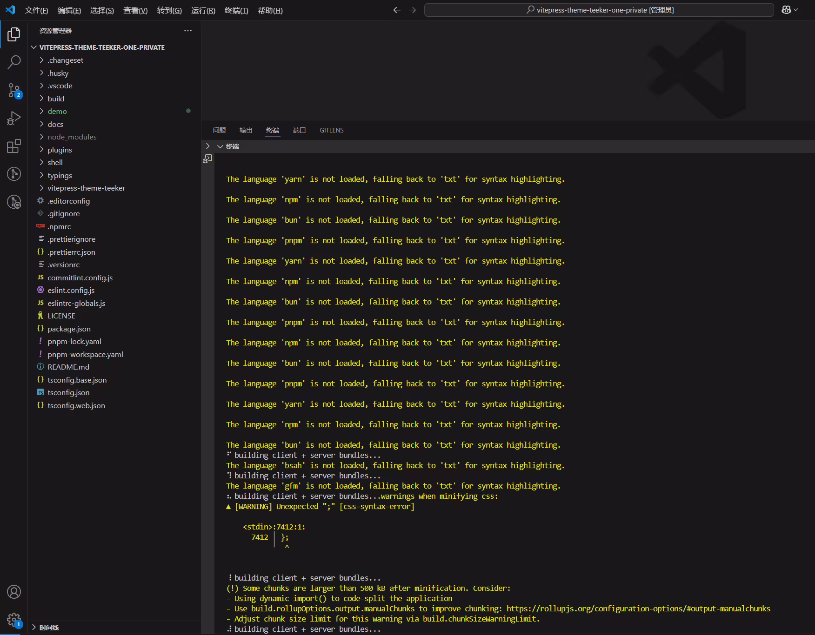Expand the .changeset folder

[x=41, y=60]
